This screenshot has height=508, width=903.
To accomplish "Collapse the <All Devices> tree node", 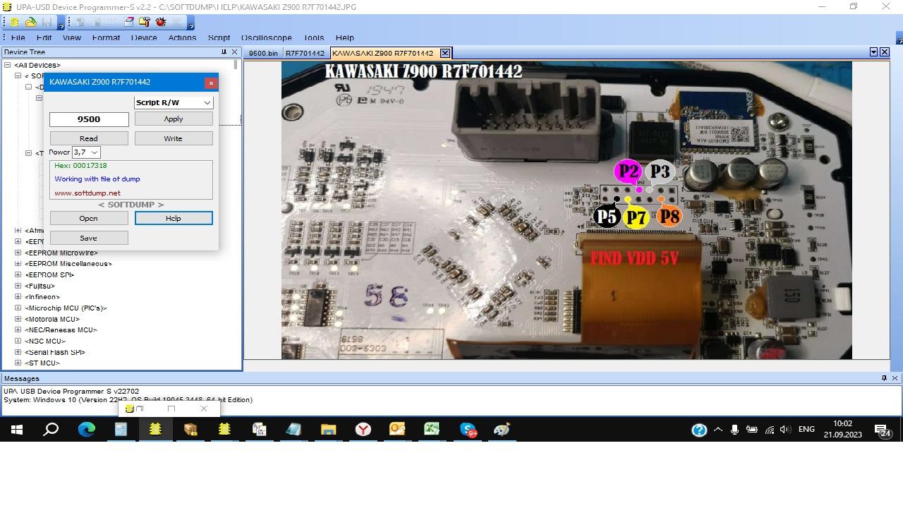I will (x=7, y=65).
